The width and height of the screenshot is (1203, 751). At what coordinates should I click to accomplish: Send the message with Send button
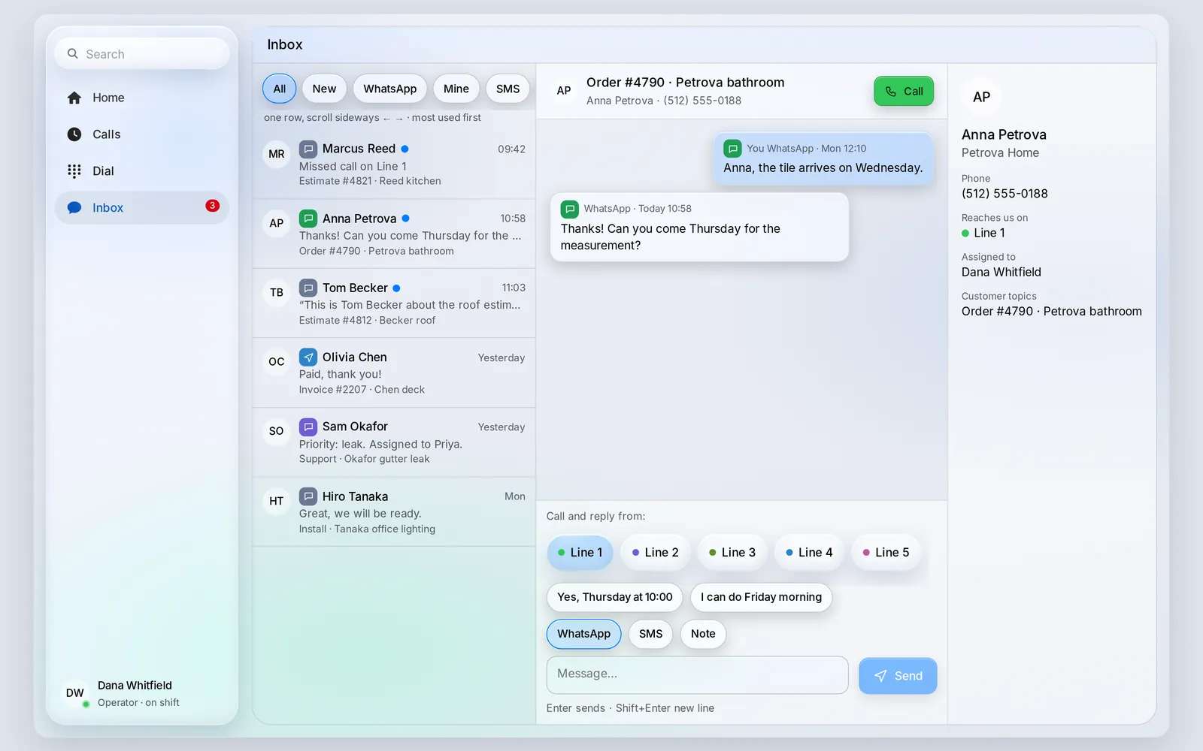898,676
